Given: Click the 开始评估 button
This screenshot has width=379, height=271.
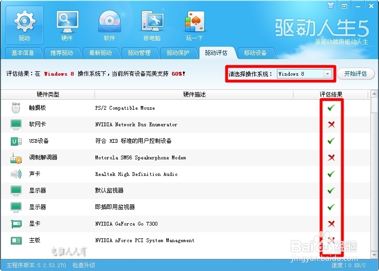Looking at the screenshot, I should [x=355, y=74].
